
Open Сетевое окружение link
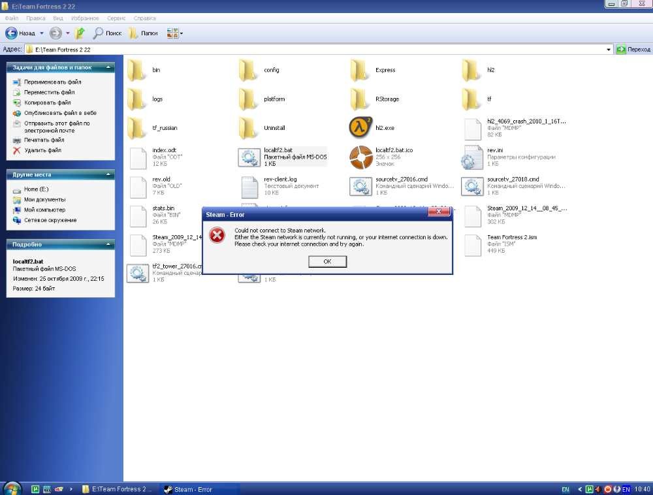[50, 220]
